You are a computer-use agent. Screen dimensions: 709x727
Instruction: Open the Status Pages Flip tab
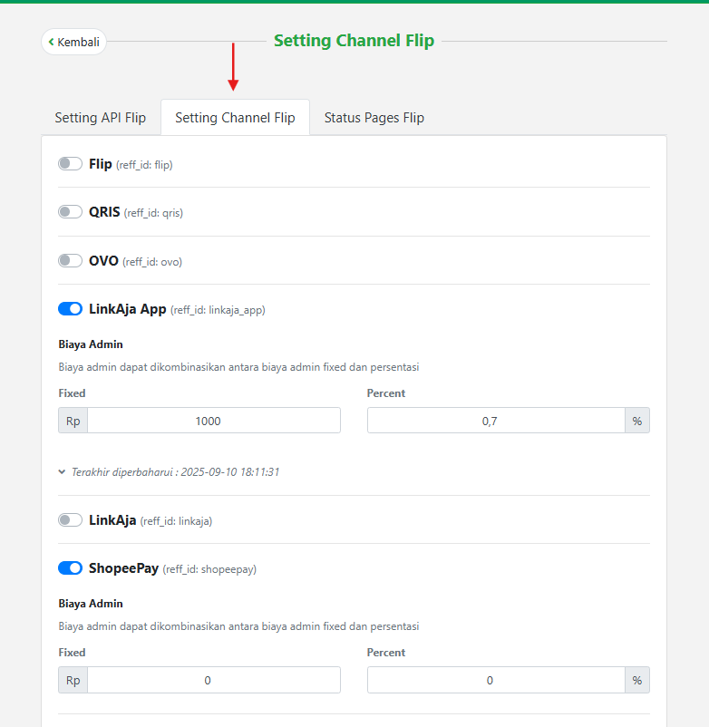pos(374,118)
